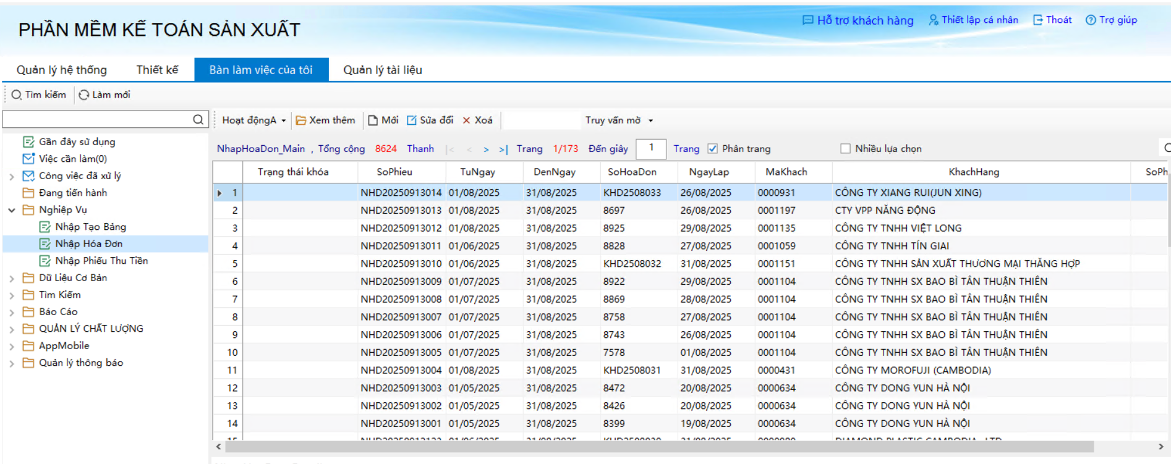
Task: Open Thiết lập cá nhân settings
Action: click(973, 20)
